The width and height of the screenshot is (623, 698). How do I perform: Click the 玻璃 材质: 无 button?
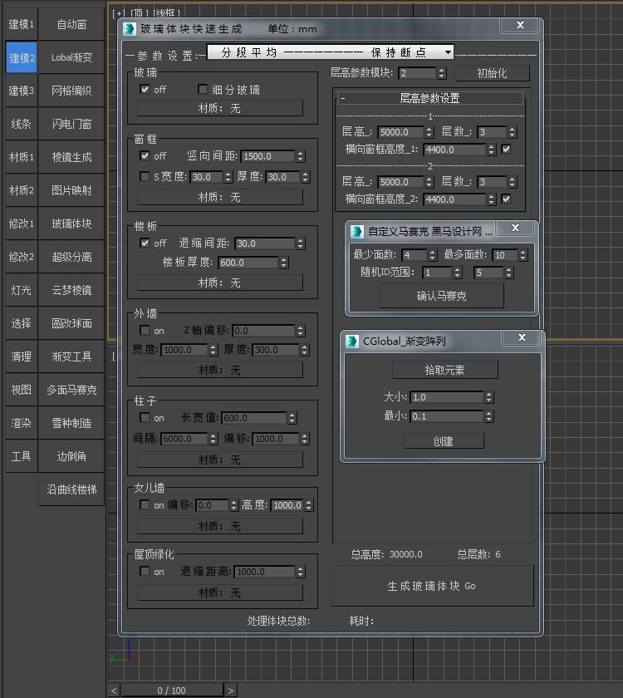pos(219,108)
